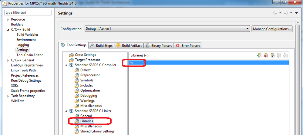303x135 pixels.
Task: Open the Back history dropdown arrow
Action: (280, 13)
